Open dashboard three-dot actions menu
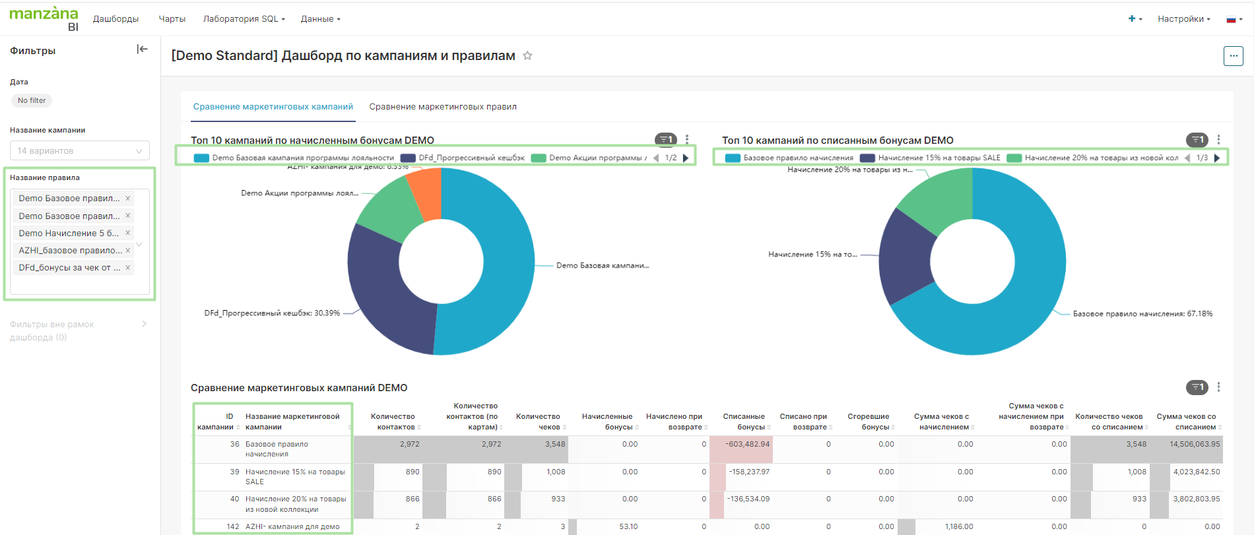Image resolution: width=1254 pixels, height=535 pixels. coord(1233,56)
